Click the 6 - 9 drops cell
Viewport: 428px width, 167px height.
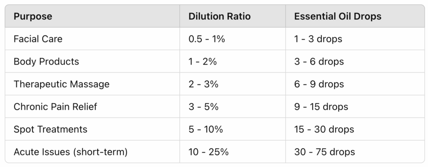tap(319, 84)
